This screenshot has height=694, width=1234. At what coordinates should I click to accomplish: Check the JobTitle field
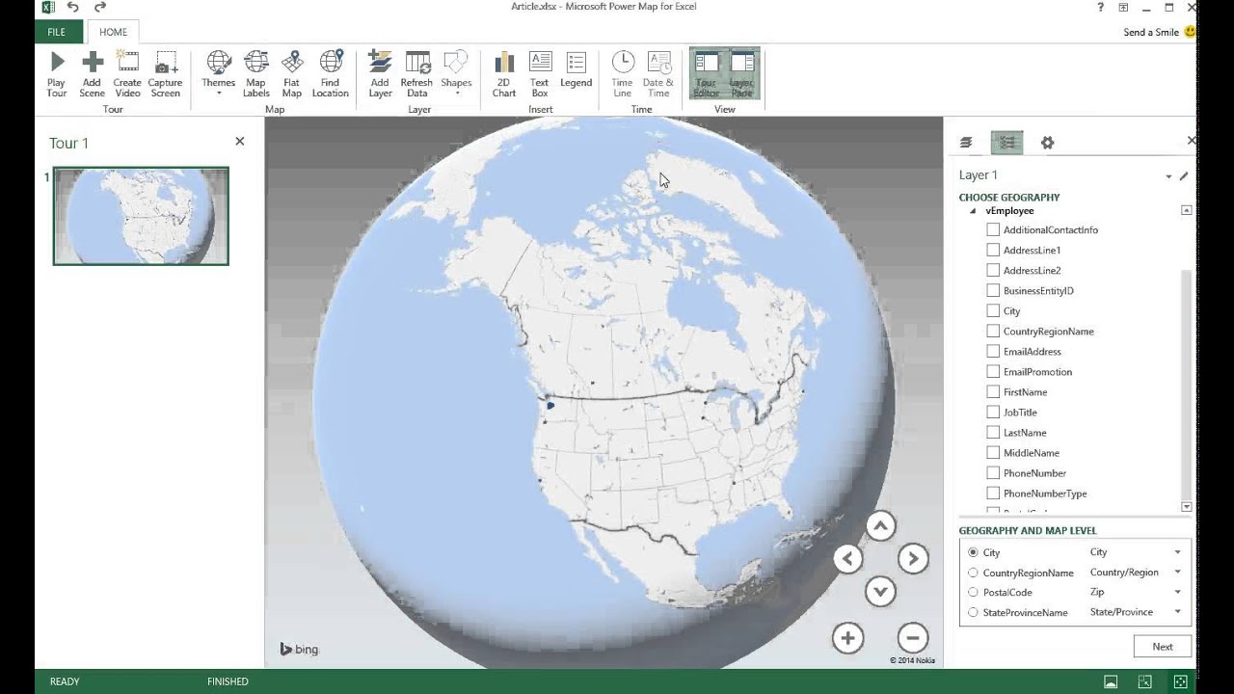click(993, 412)
